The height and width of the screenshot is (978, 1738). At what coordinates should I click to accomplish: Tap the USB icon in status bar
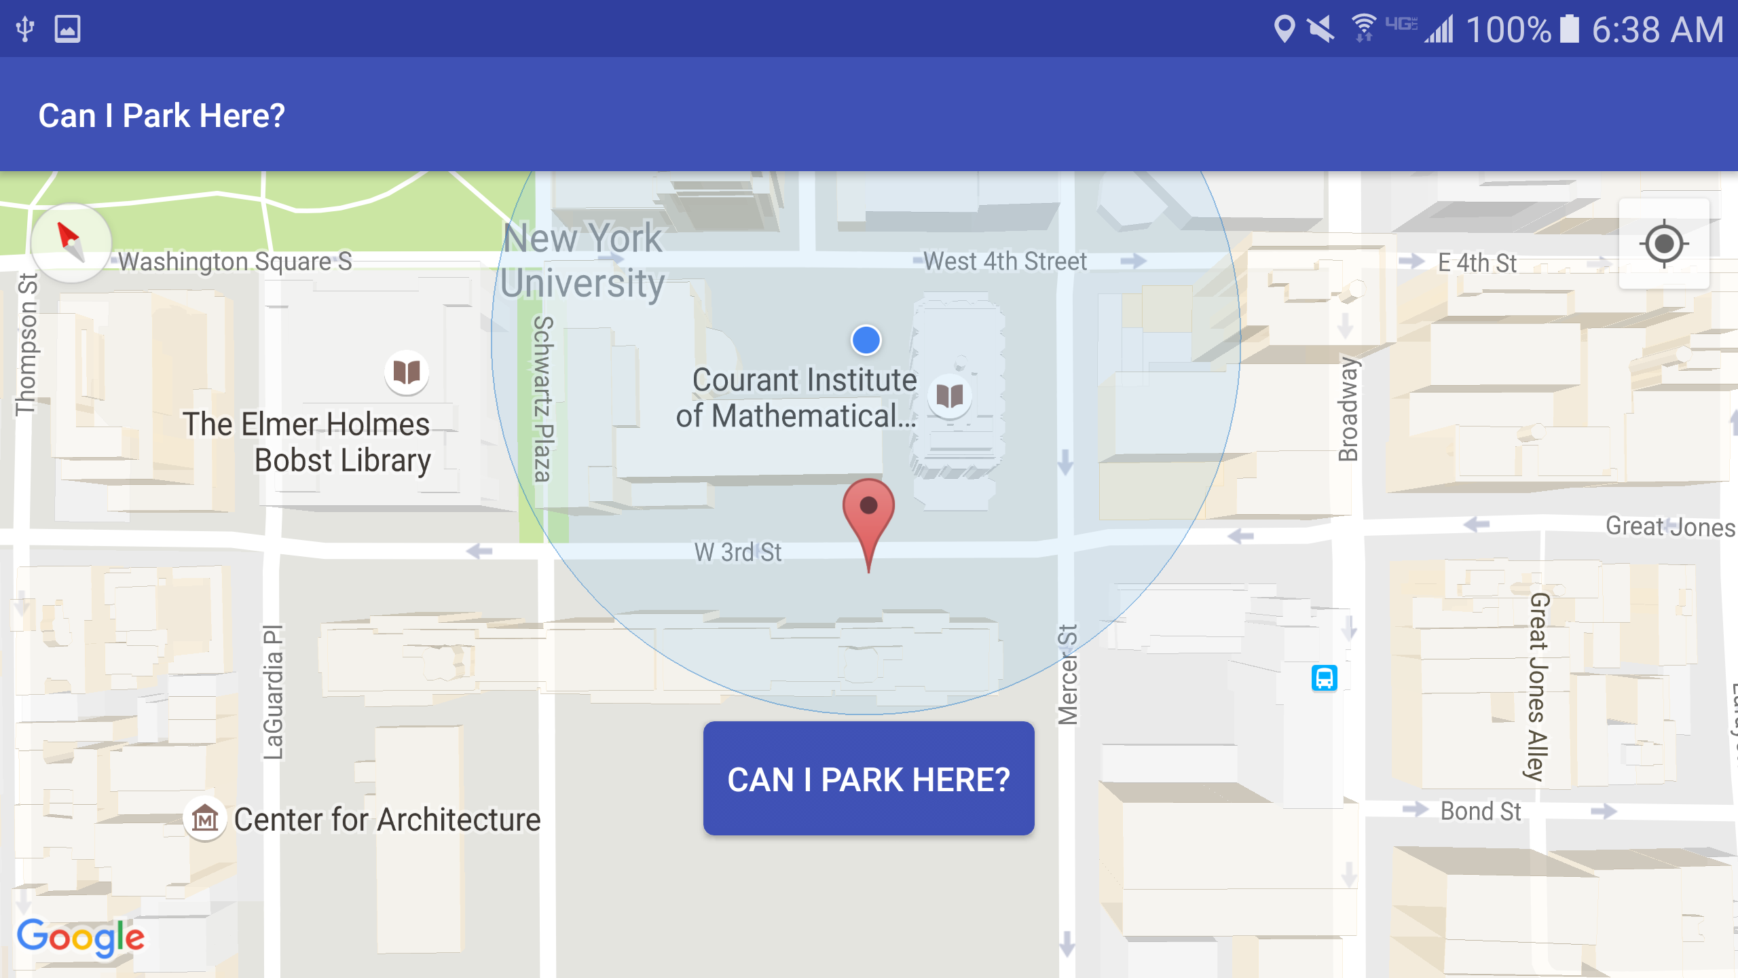pos(25,29)
